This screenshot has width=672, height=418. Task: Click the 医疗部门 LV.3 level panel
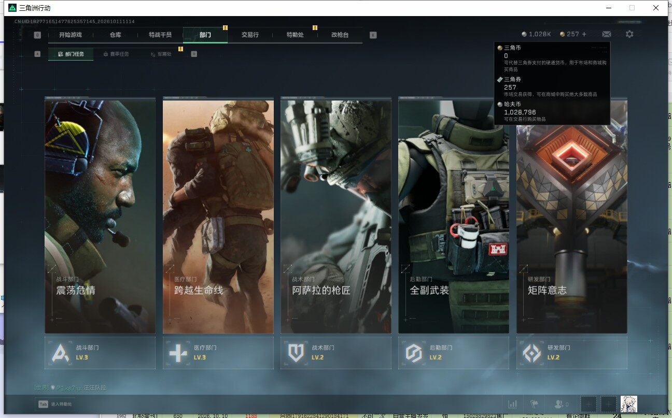coord(218,353)
